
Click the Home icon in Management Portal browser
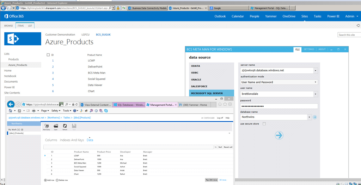[x=220, y=104]
